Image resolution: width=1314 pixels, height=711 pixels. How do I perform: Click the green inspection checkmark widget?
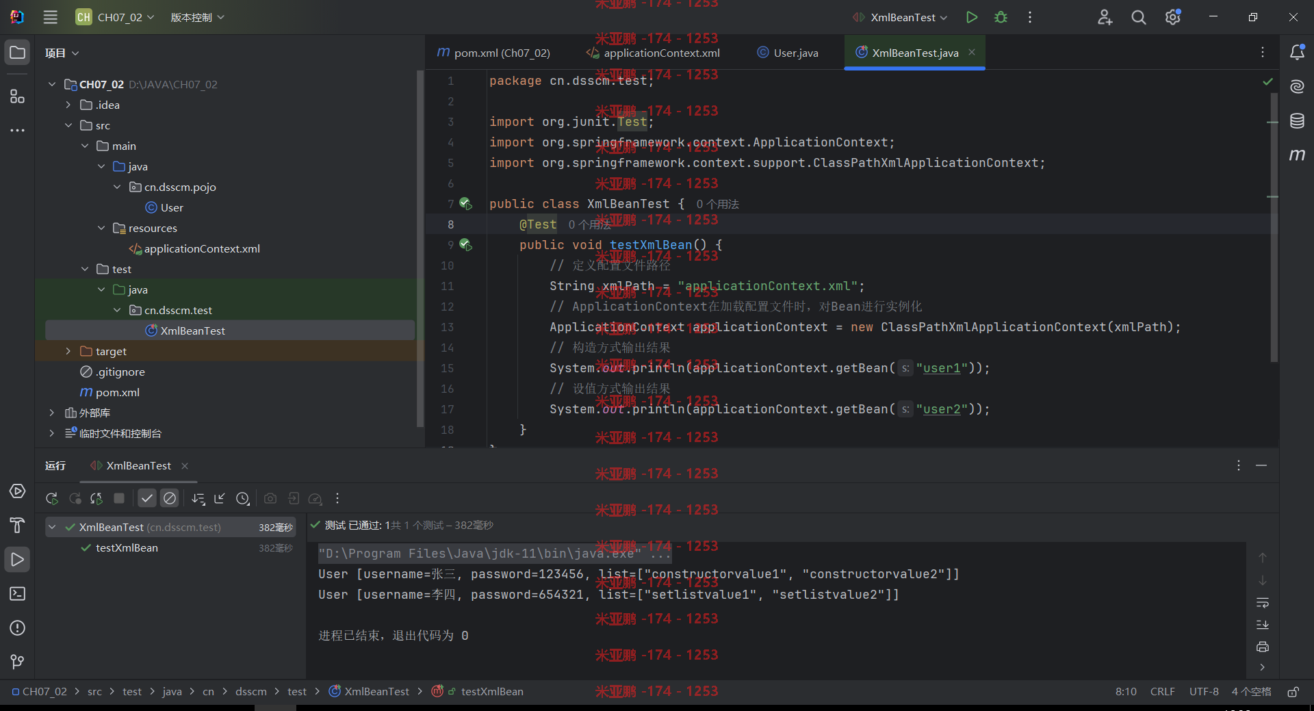pos(1267,81)
